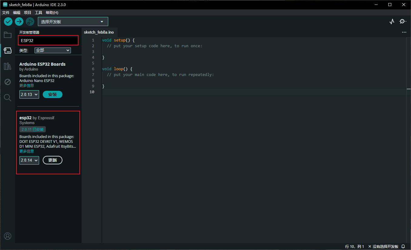411x250 pixels.
Task: Select the sketch_feb8a.ino editor tab
Action: pos(99,32)
